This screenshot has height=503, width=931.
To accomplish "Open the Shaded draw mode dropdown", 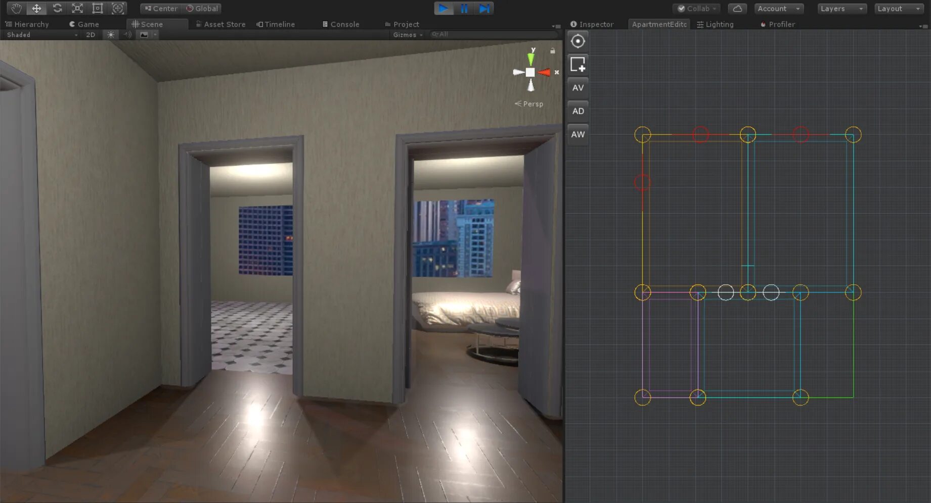I will click(x=41, y=35).
